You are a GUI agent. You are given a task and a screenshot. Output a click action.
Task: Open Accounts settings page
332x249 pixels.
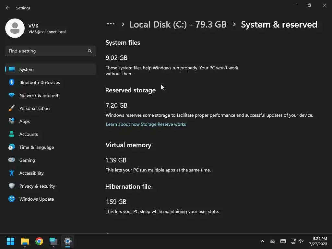[29, 134]
